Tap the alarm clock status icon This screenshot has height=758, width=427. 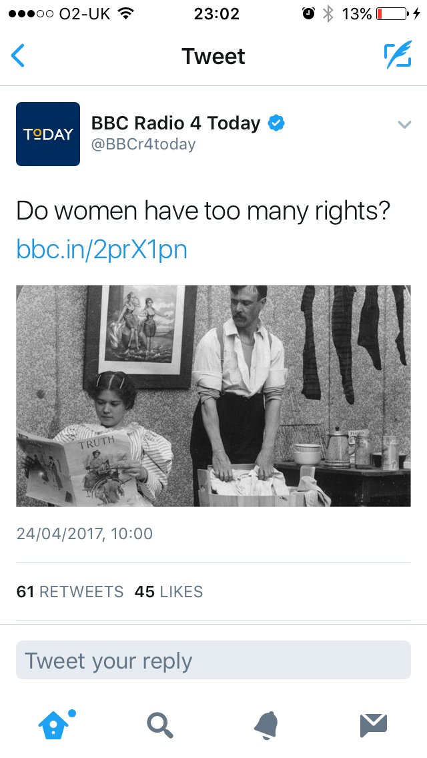click(x=308, y=13)
